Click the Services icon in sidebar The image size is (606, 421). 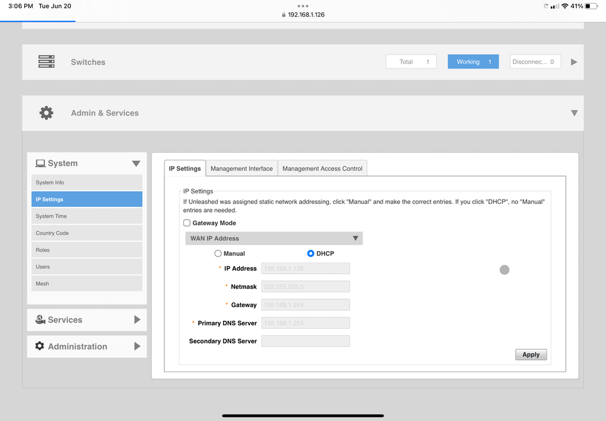click(40, 320)
